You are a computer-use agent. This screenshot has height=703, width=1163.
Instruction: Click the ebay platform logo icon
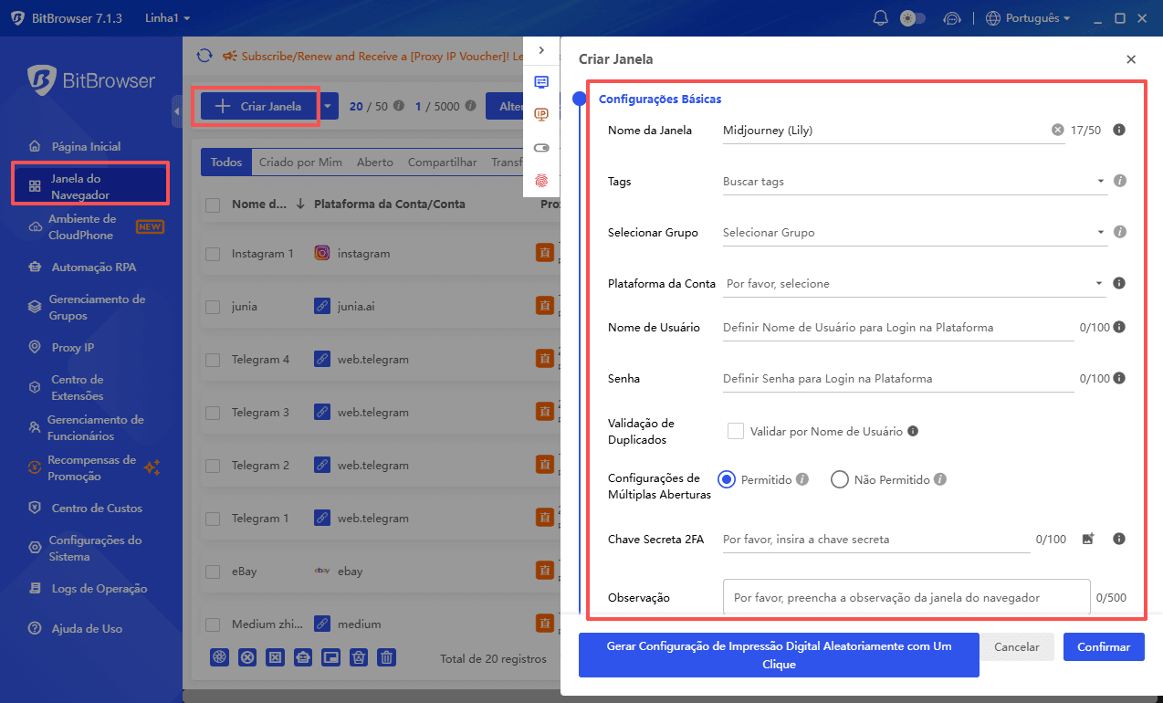322,572
